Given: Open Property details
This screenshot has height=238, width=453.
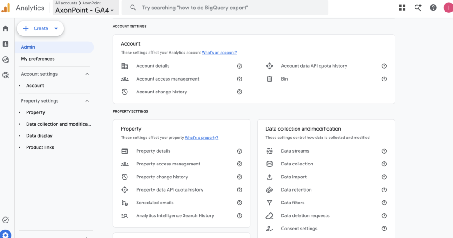Looking at the screenshot, I should tap(153, 151).
